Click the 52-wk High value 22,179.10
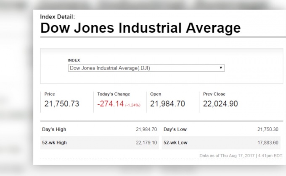Viewport: 286px width, 176px height. 147,142
